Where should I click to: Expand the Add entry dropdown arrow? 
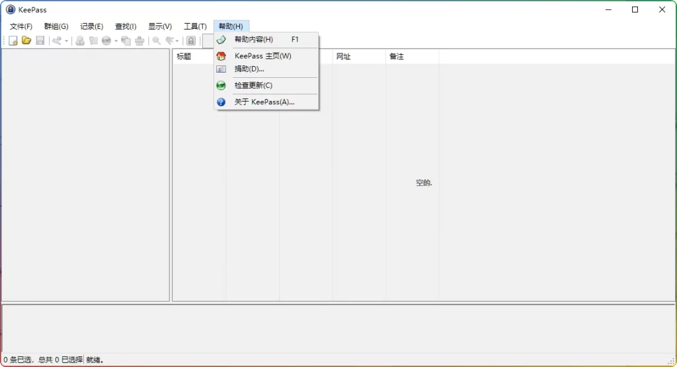click(x=66, y=41)
